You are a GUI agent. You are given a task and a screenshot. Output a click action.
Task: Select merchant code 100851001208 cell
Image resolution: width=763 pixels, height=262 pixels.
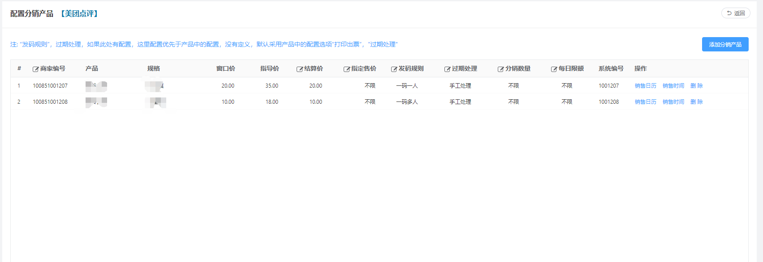pos(50,102)
